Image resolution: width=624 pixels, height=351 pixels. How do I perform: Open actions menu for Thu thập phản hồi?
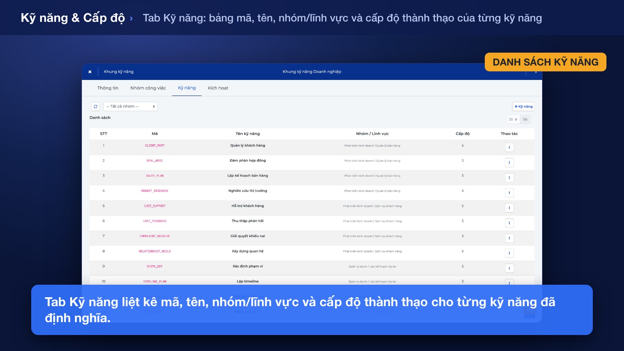click(509, 223)
